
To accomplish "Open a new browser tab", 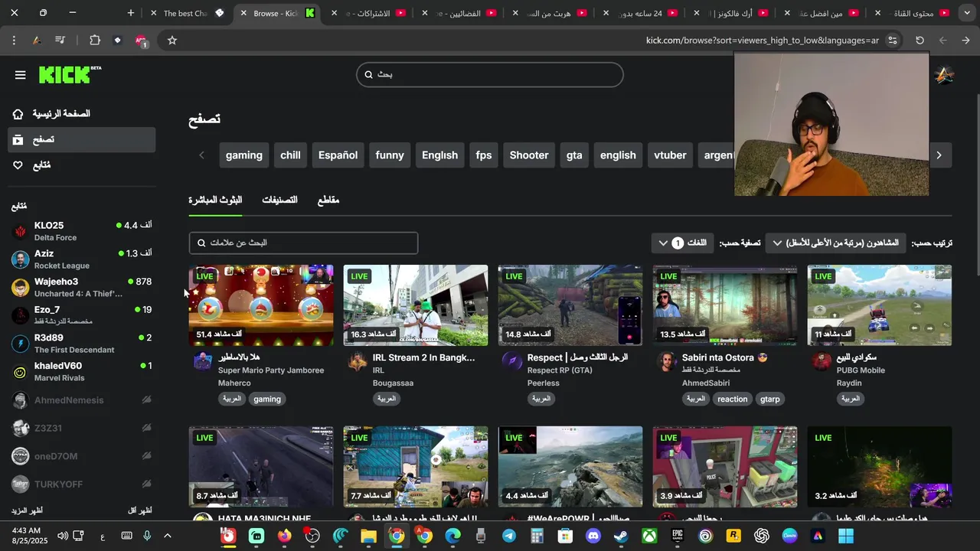I will click(131, 13).
